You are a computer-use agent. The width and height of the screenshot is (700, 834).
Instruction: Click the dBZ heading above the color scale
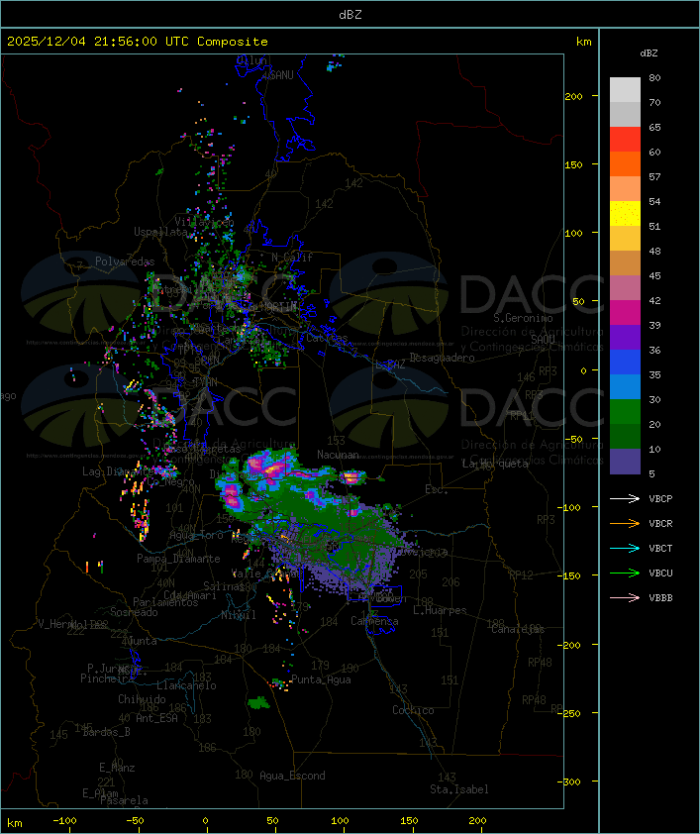(649, 53)
